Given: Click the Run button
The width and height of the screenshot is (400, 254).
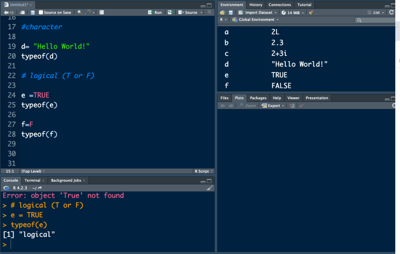Looking at the screenshot, I should click(x=155, y=13).
